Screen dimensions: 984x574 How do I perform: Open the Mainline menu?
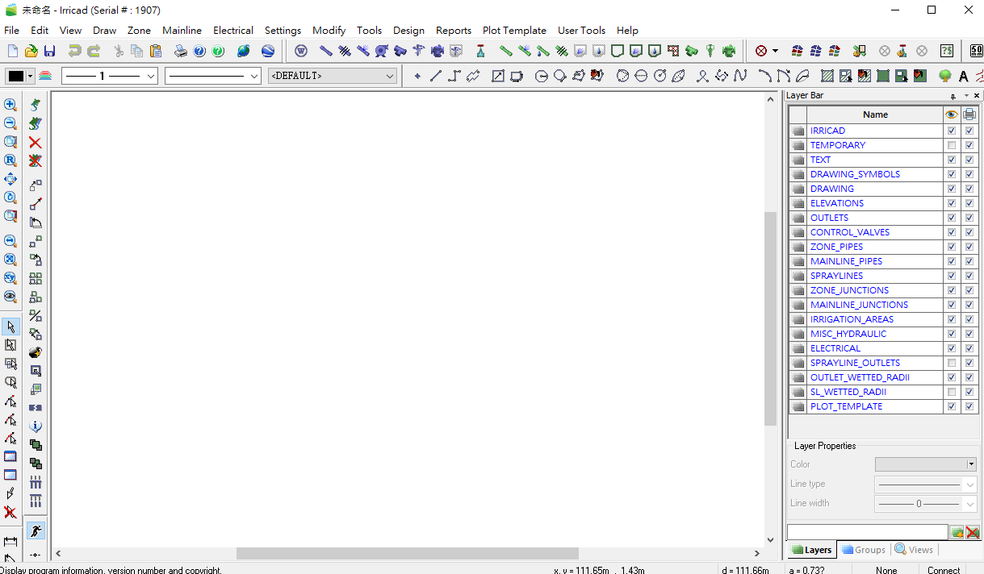[x=182, y=31]
